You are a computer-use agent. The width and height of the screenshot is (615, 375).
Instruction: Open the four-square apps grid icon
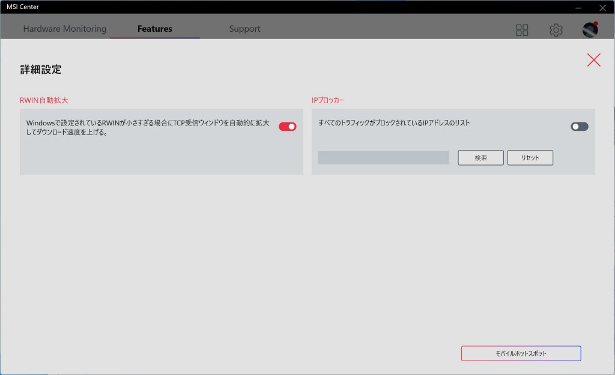522,30
